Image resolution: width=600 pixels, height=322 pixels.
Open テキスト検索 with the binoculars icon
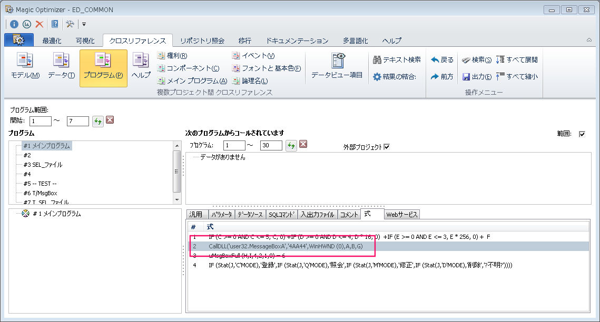[397, 59]
